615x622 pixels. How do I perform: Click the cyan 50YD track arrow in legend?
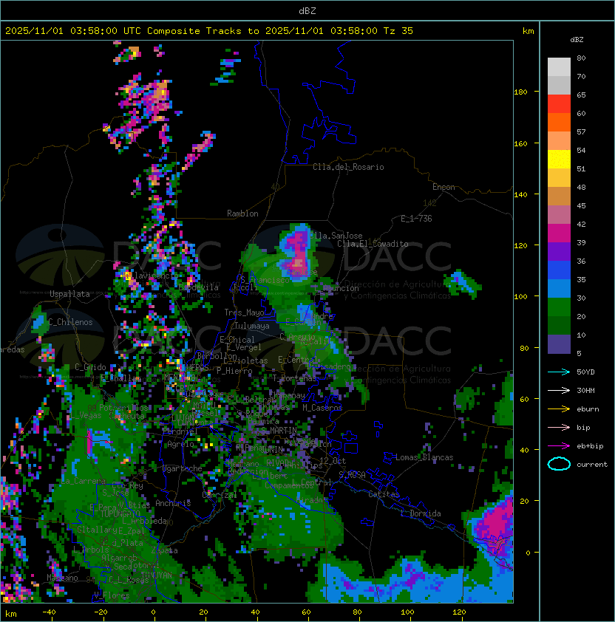click(559, 372)
